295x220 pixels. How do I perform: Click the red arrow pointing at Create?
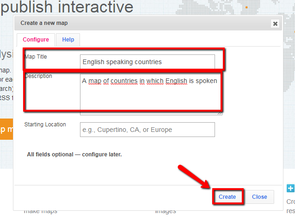[191, 178]
